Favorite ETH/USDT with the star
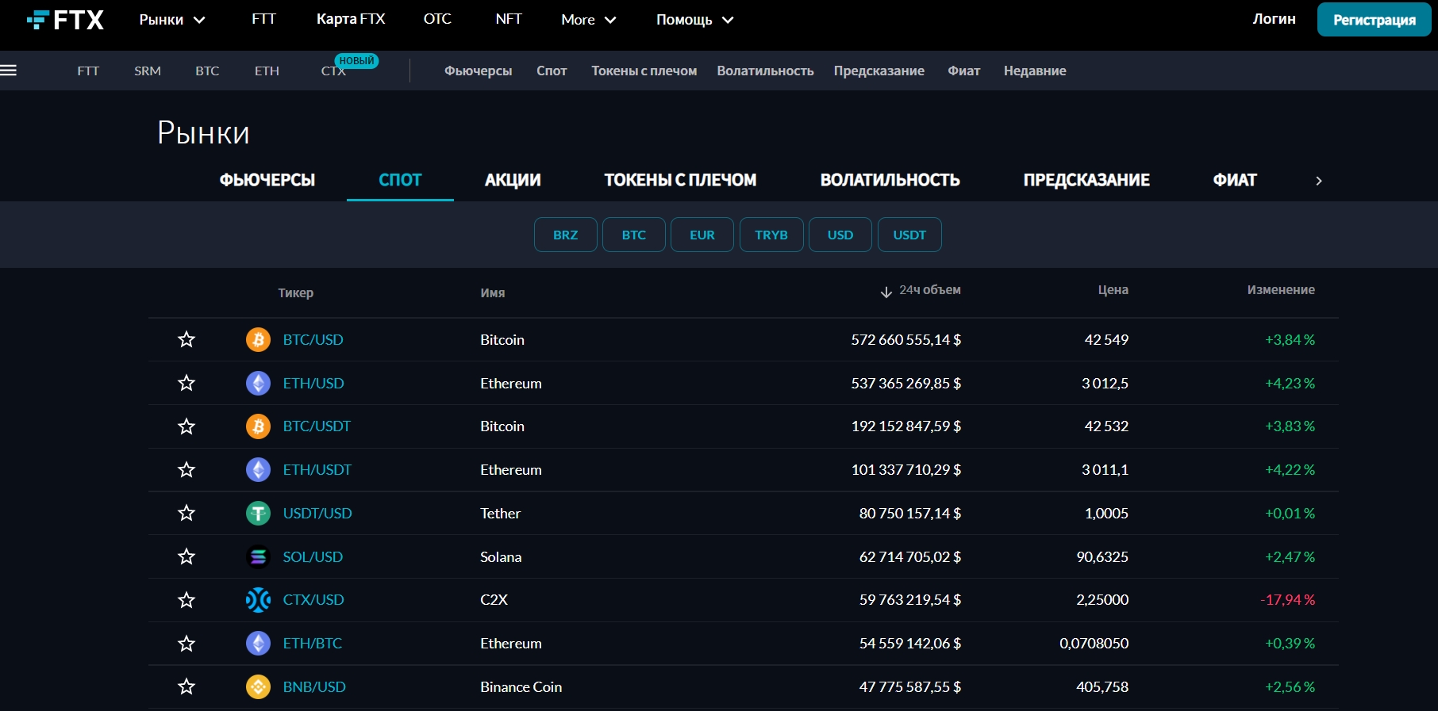Viewport: 1438px width, 711px height. (186, 469)
